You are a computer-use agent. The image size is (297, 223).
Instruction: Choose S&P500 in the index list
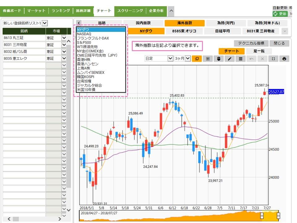tap(84, 42)
